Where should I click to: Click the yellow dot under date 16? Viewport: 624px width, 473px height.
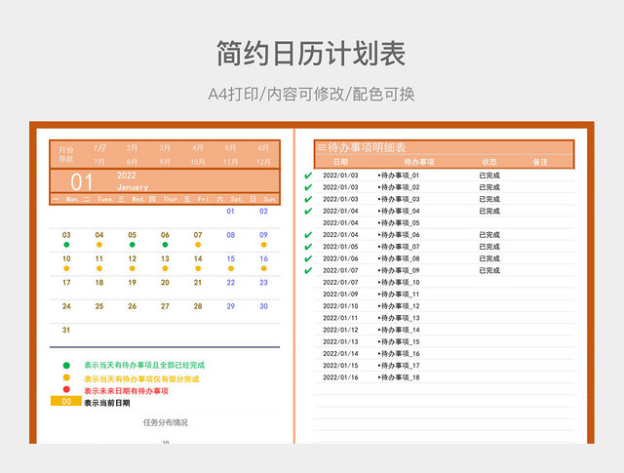click(x=264, y=269)
